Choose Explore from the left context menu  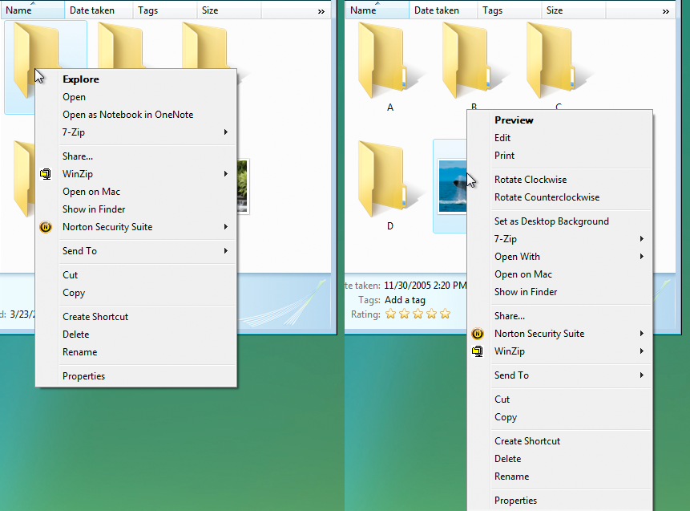click(83, 79)
